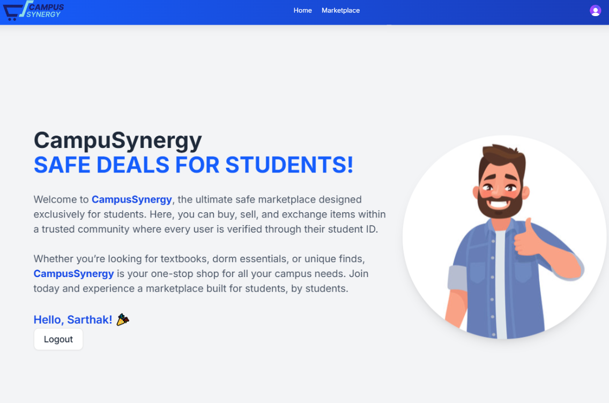Click the paragraph mentioning textbooks and dorm essentials

coord(201,274)
